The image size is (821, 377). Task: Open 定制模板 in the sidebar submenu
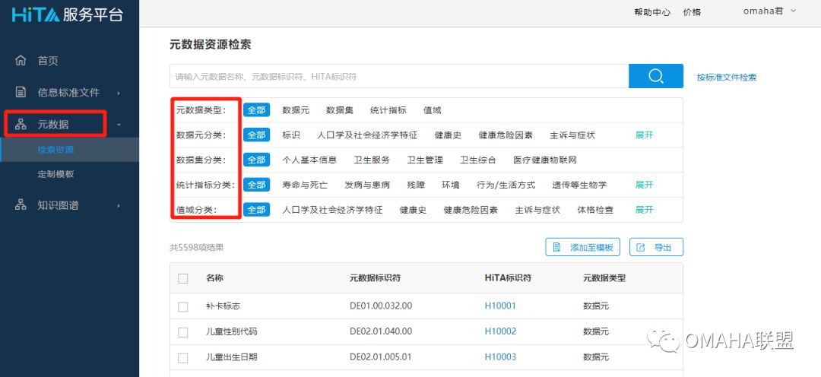[55, 174]
